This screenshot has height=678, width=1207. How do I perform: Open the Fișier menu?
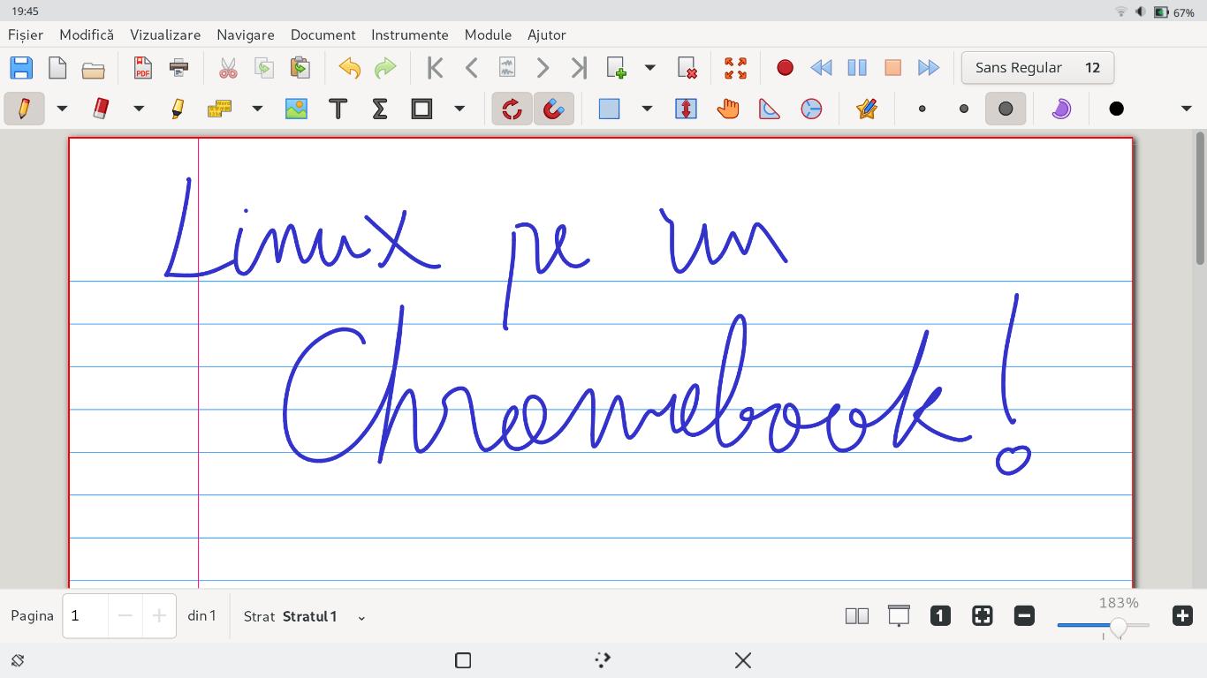click(26, 34)
